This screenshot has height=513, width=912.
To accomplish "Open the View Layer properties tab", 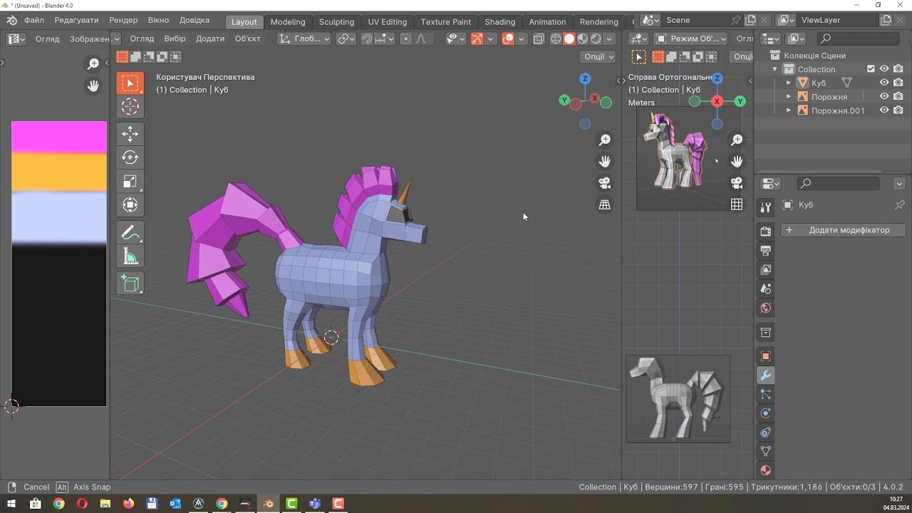I will [766, 270].
